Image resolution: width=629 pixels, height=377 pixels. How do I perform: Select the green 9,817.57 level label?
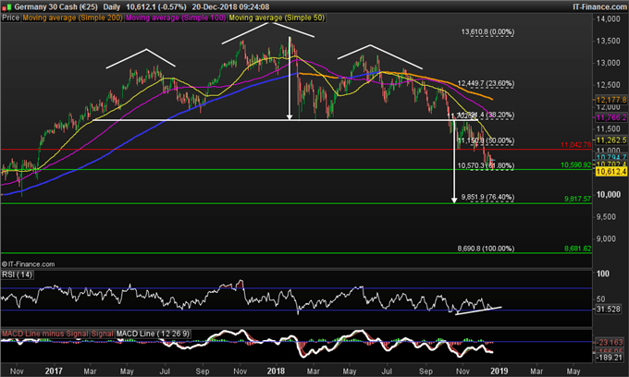577,199
